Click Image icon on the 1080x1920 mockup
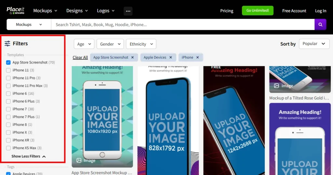Viewport: 333px width, 175px height. (79, 160)
